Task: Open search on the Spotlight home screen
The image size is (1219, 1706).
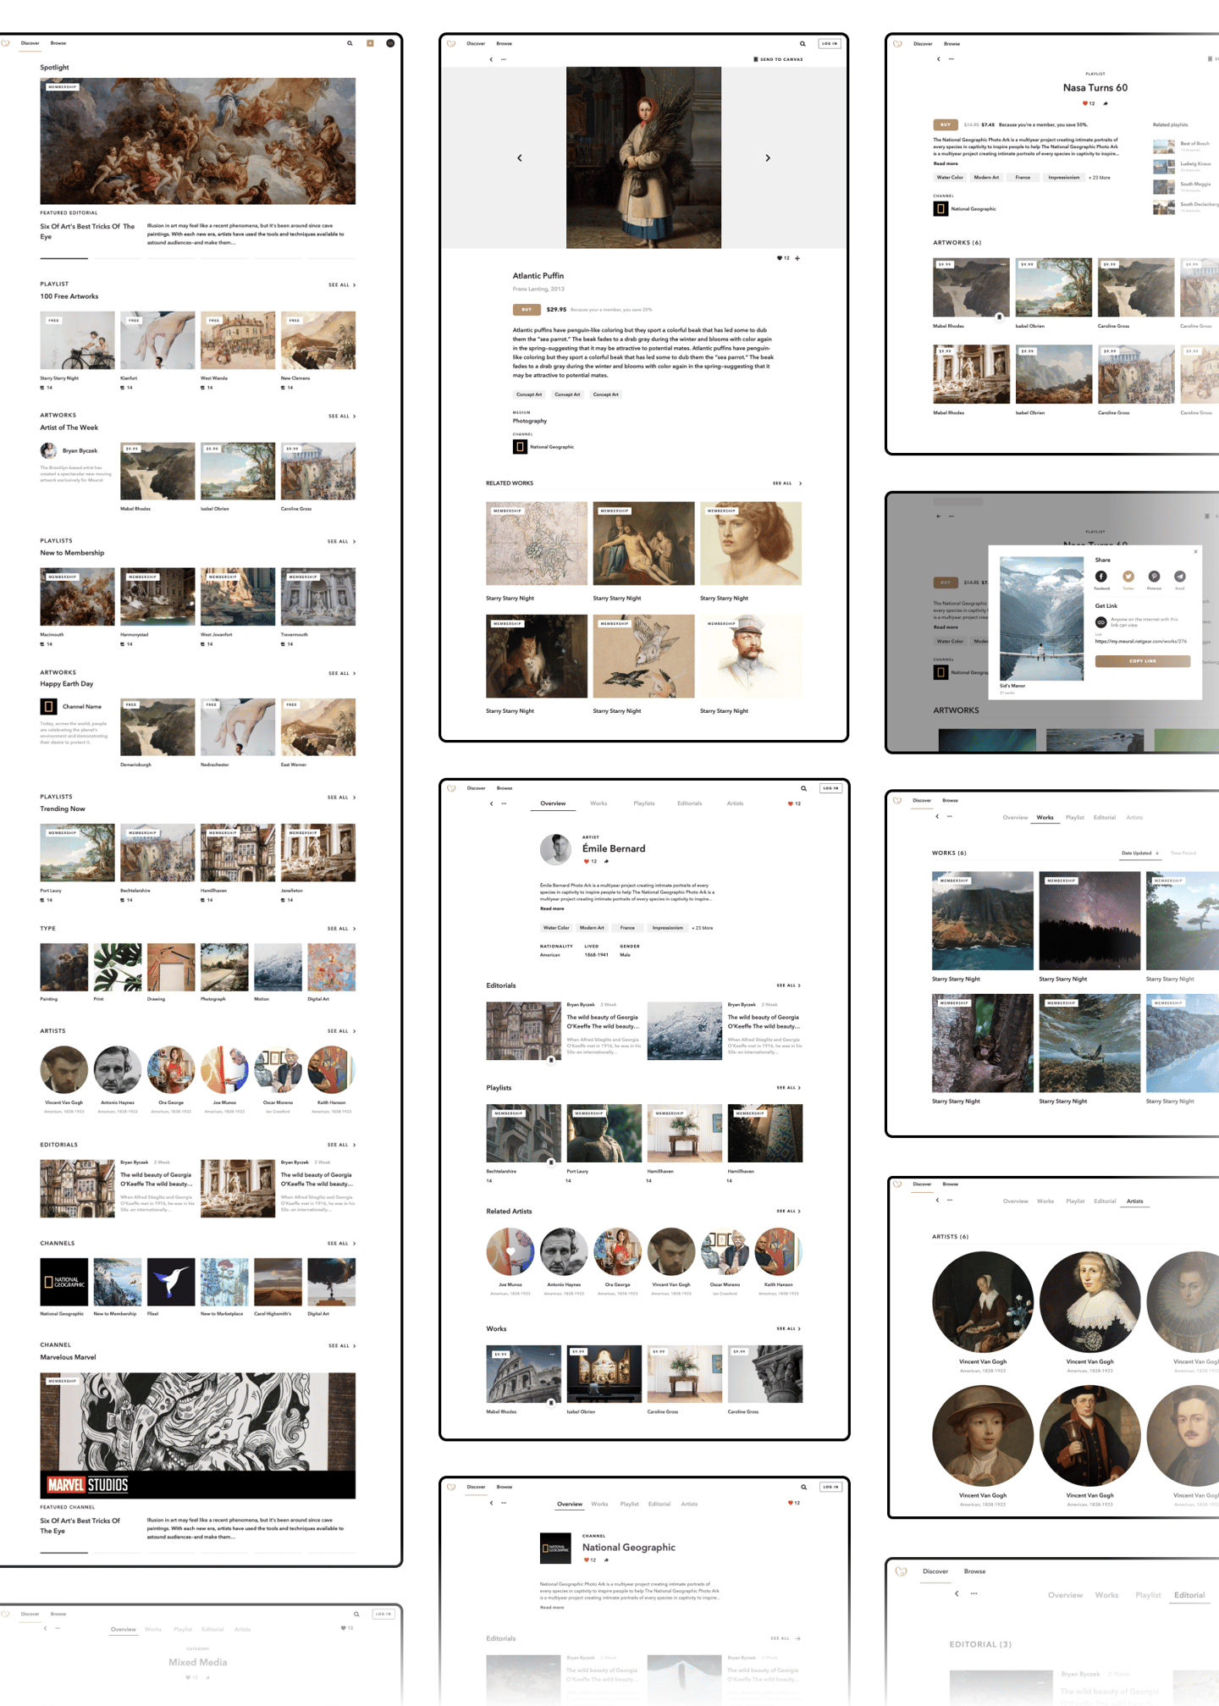Action: [x=350, y=43]
